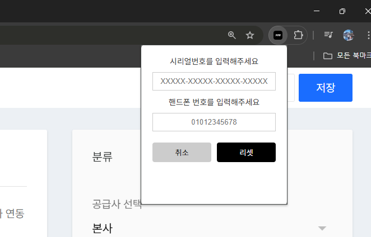Image resolution: width=371 pixels, height=237 pixels.
Task: Click the black extension icon in toolbar
Action: (x=278, y=35)
